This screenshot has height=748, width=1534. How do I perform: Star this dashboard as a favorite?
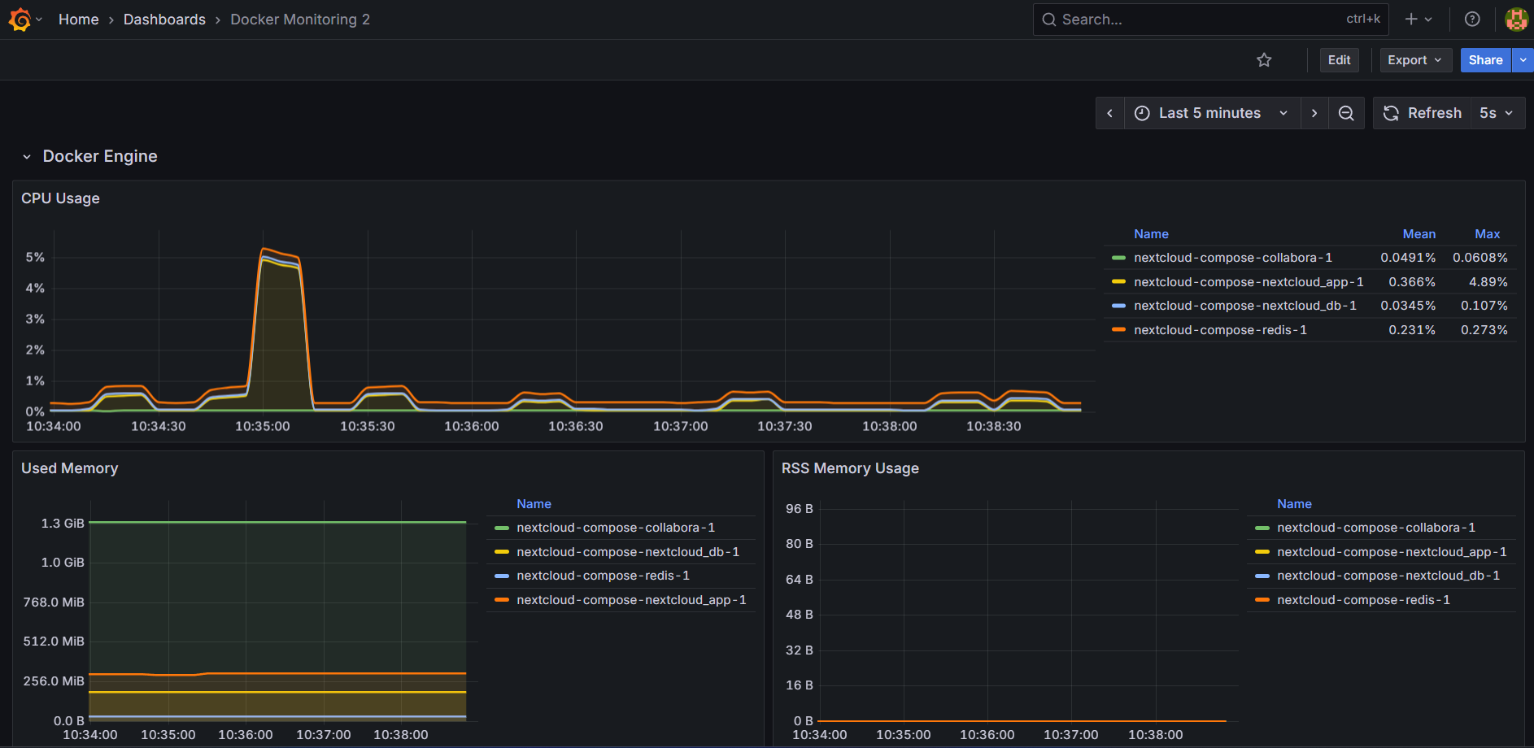[x=1264, y=59]
